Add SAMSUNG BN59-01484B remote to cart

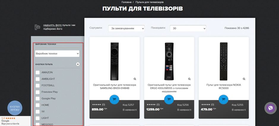pos(114,99)
